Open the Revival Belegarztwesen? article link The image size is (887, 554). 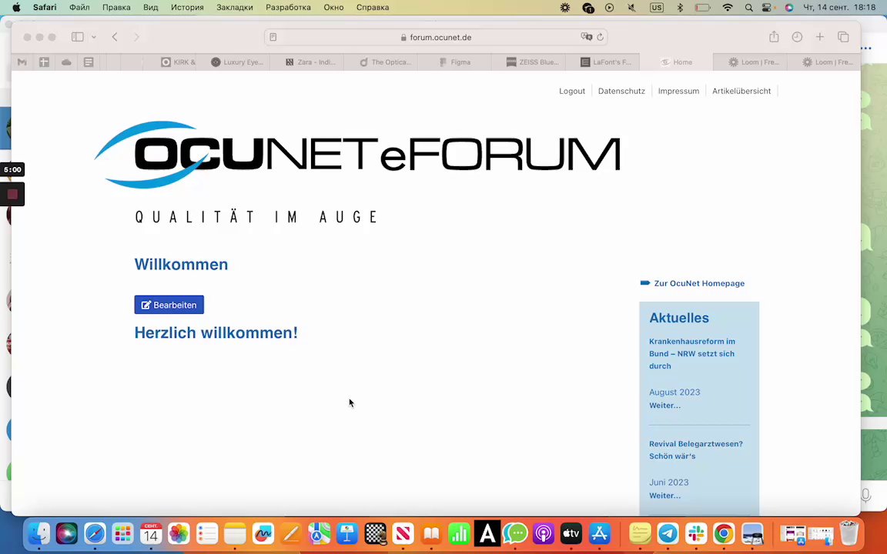pyautogui.click(x=696, y=450)
